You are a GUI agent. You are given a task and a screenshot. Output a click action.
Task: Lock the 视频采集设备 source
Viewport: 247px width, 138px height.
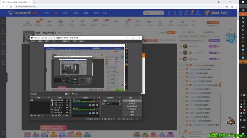click(70, 100)
